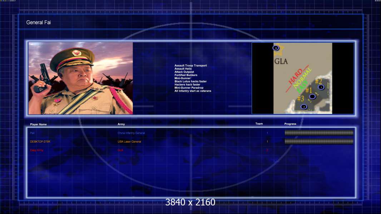Click the GLA star position marker on map

276,48
